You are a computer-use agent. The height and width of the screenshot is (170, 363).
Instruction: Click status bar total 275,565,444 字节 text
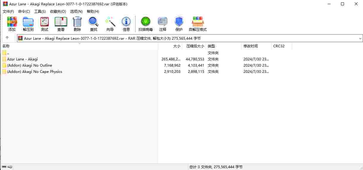pos(228,167)
